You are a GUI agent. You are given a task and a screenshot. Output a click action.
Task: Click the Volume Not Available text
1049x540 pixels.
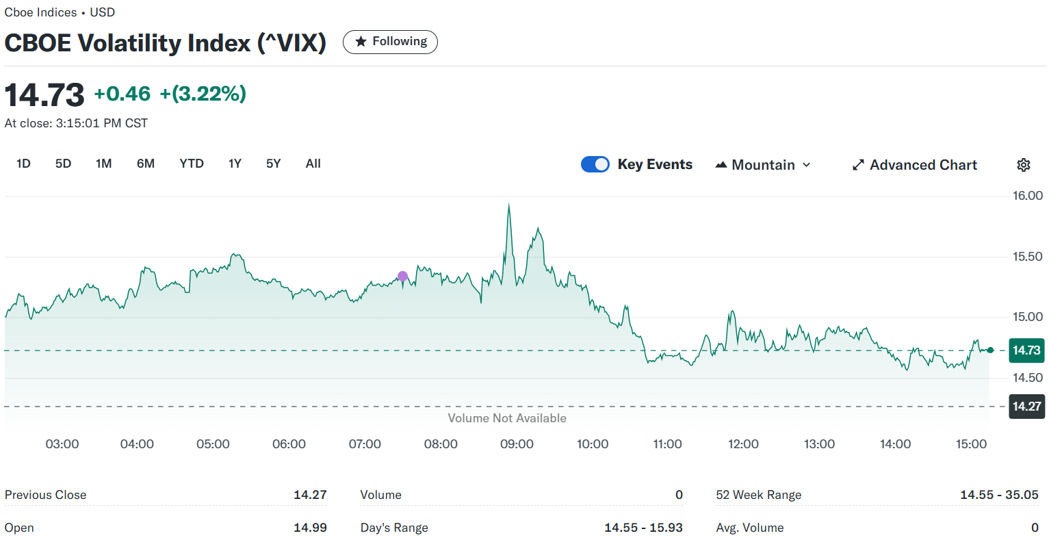click(507, 418)
